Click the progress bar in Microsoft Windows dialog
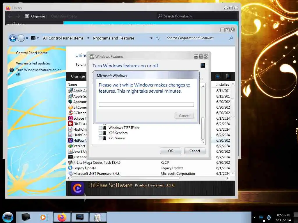 coord(146,105)
